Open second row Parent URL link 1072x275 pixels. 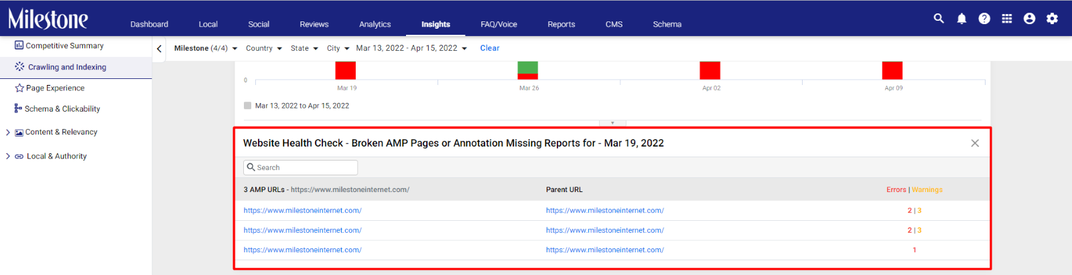[x=605, y=230]
